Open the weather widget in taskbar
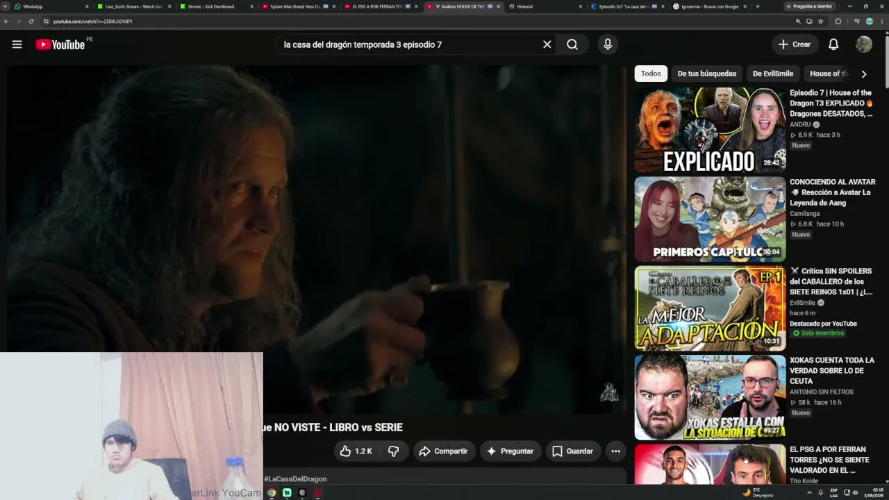889x500 pixels. click(x=758, y=493)
